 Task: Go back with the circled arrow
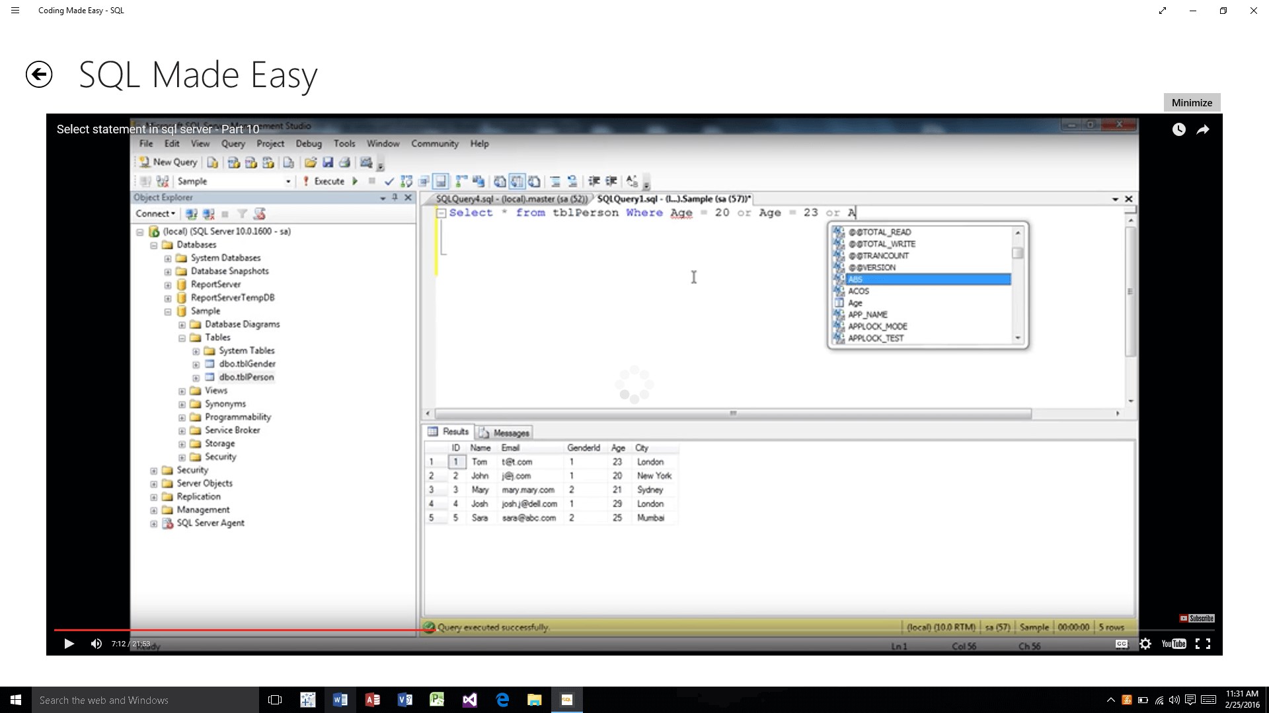coord(39,74)
